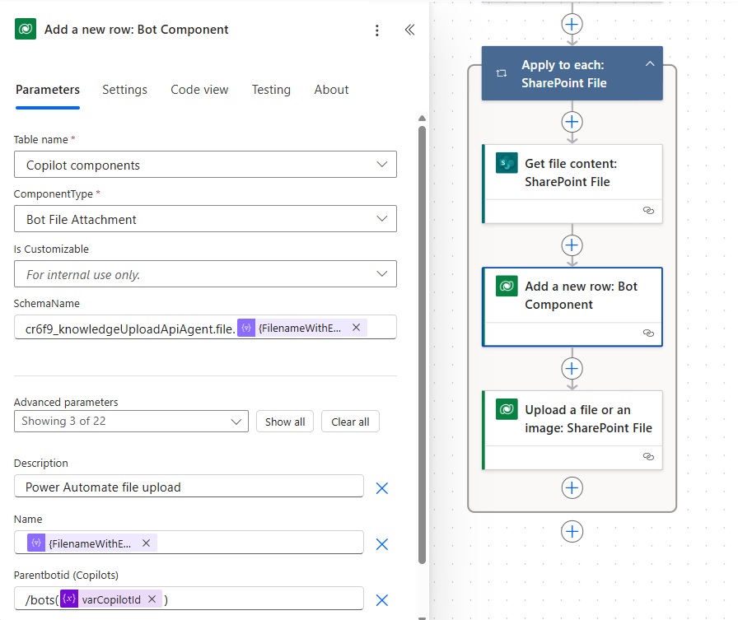
Task: Click the plus button above Apply to each
Action: [572, 24]
